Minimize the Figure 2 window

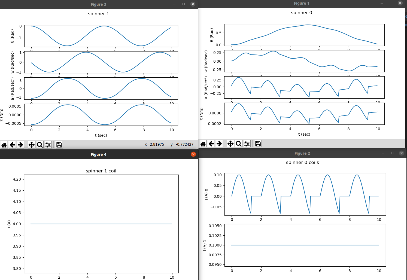pyautogui.click(x=383, y=153)
